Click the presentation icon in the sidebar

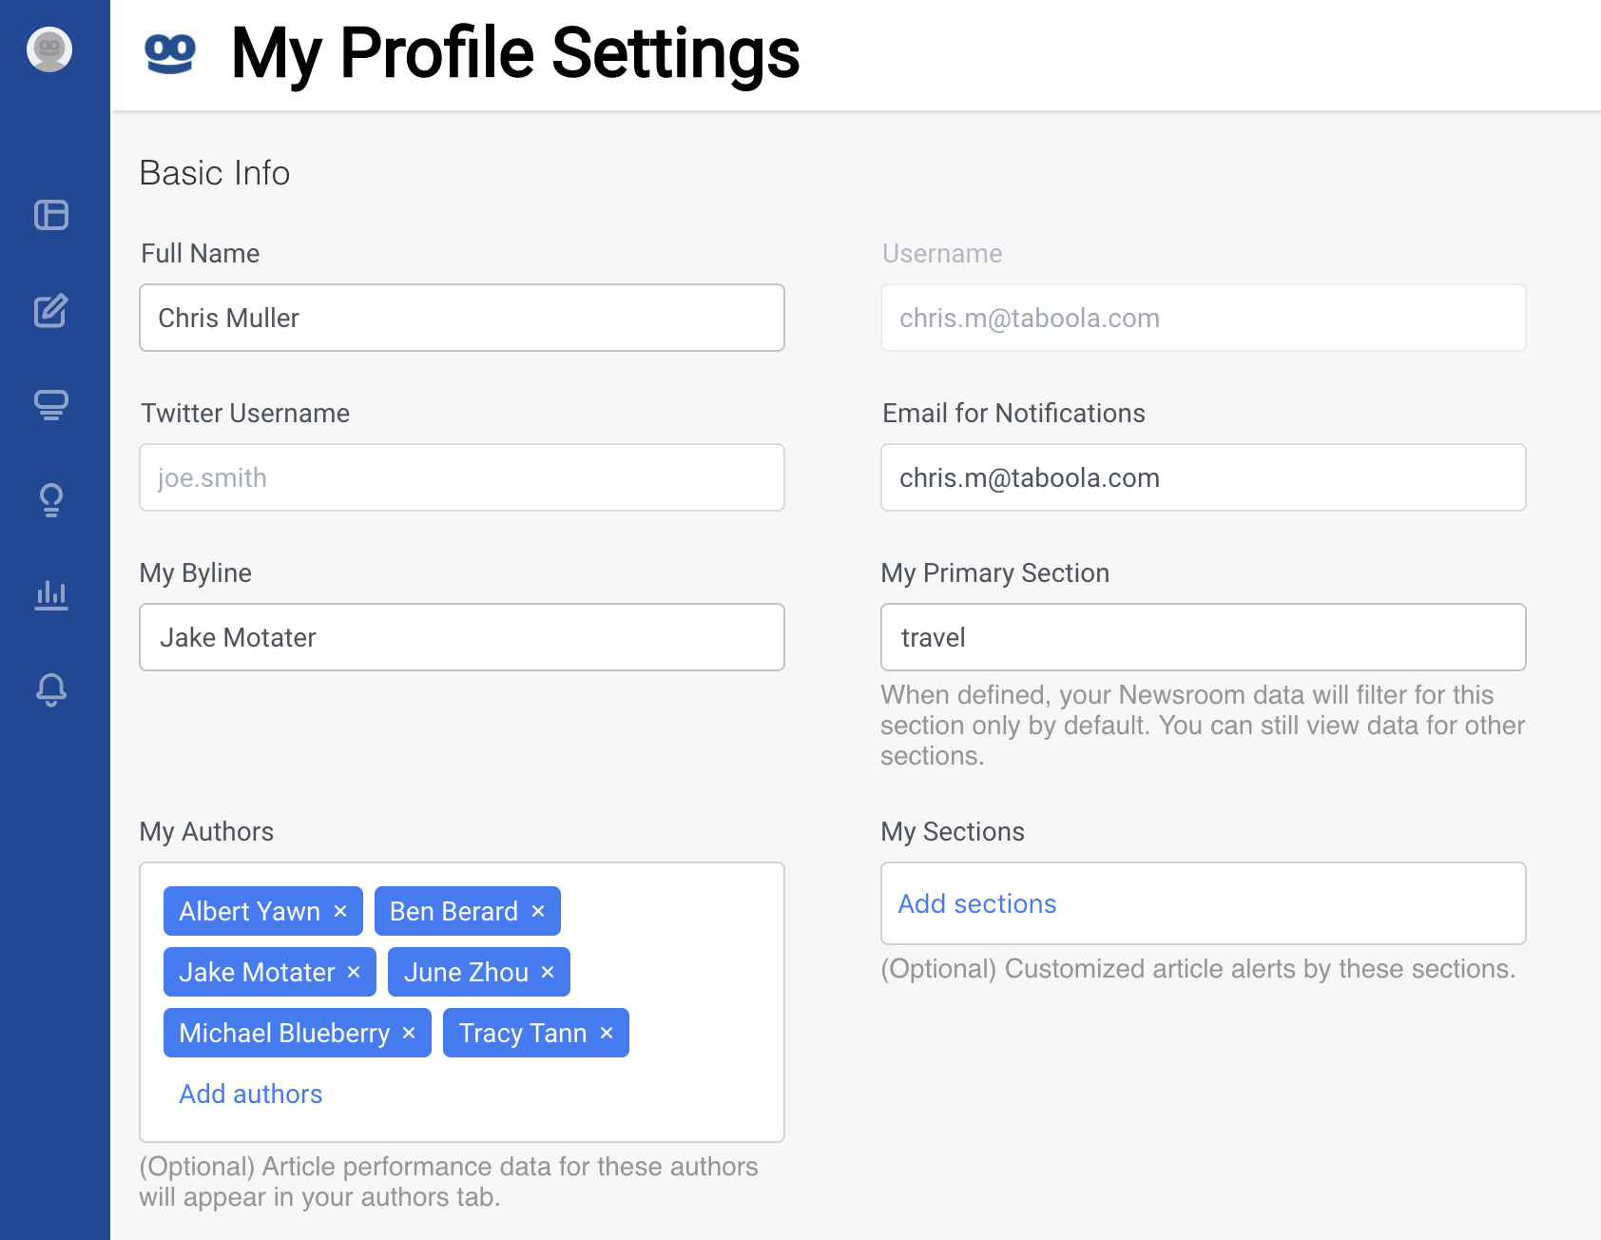point(52,405)
